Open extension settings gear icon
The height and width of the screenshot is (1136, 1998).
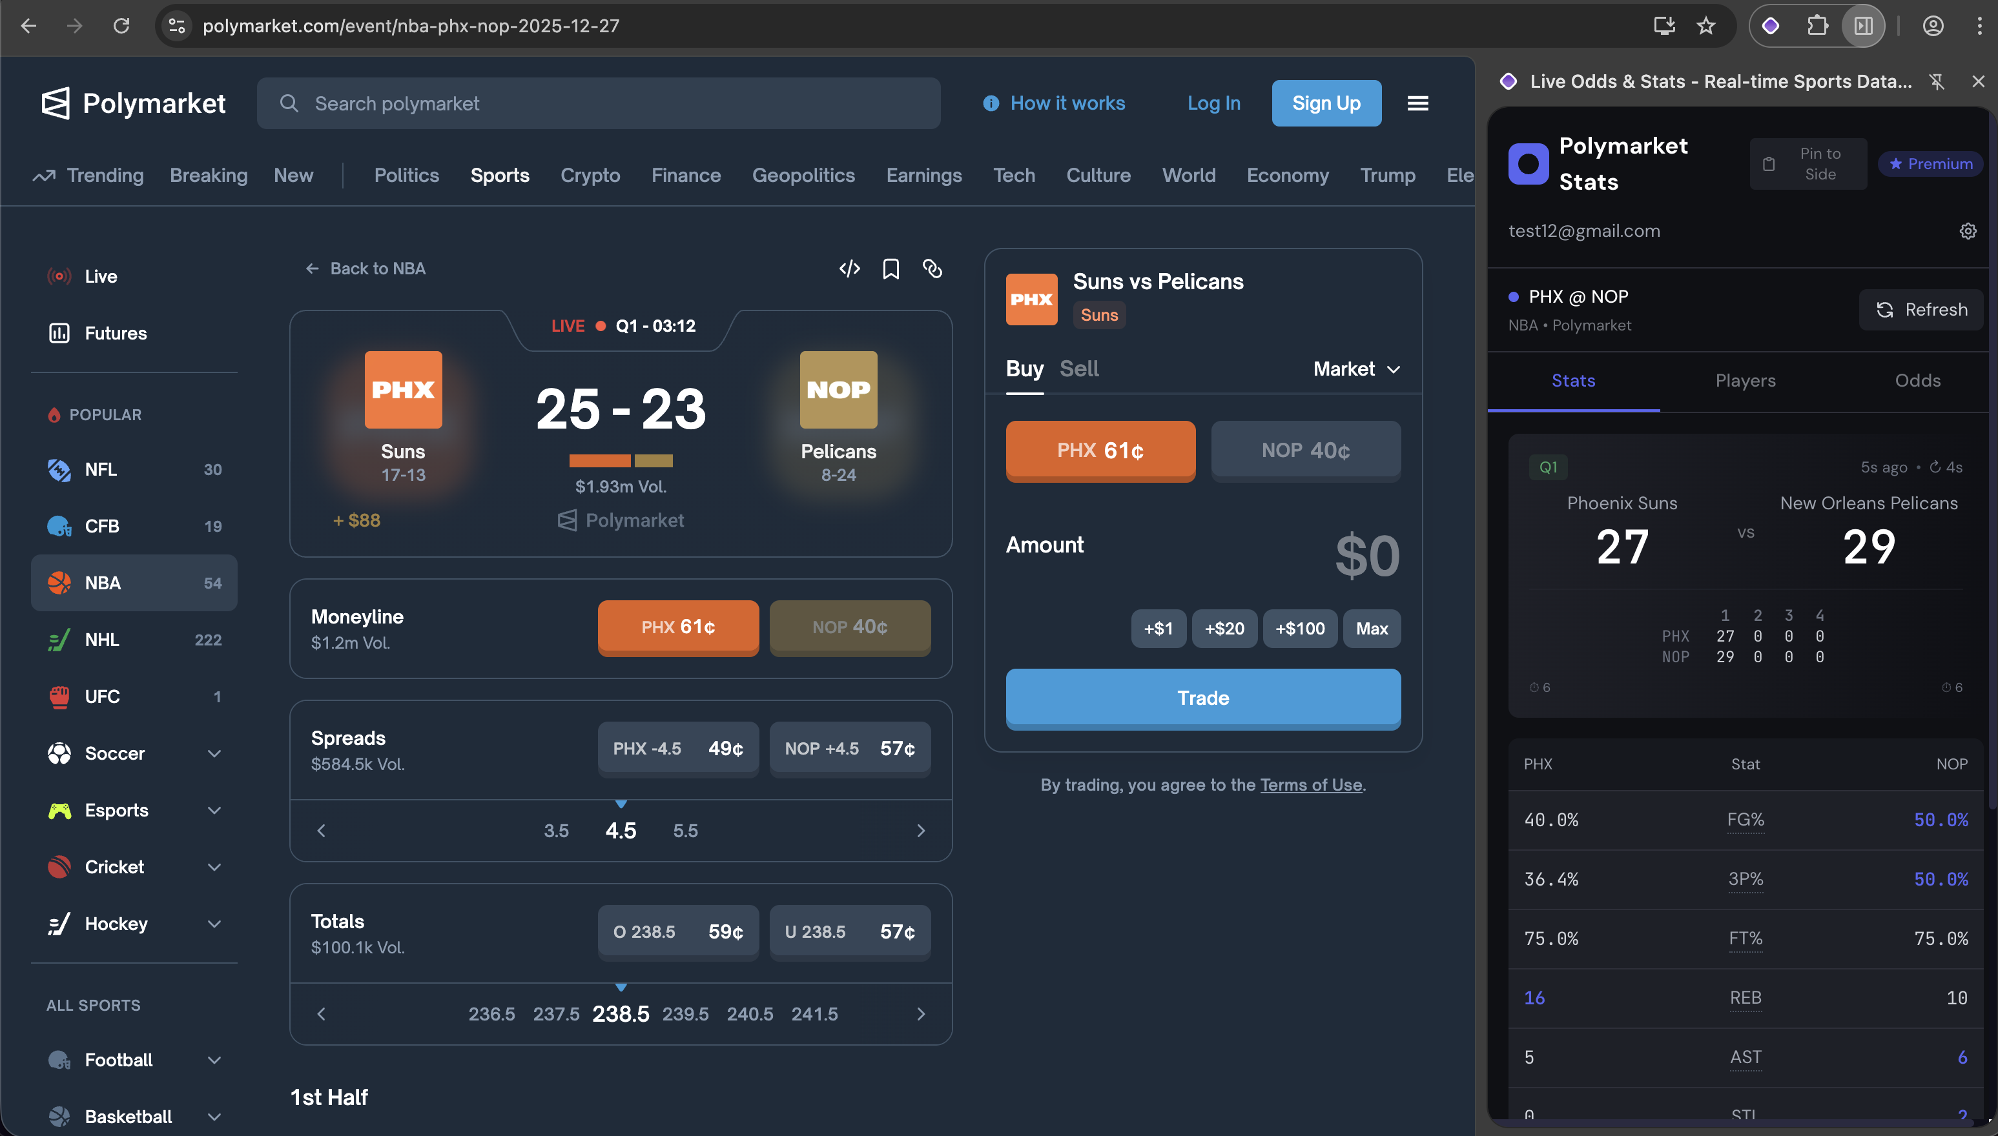[x=1967, y=231]
